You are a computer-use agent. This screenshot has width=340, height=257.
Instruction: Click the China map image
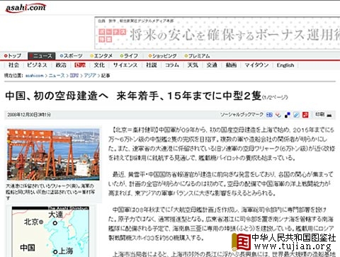(50, 232)
